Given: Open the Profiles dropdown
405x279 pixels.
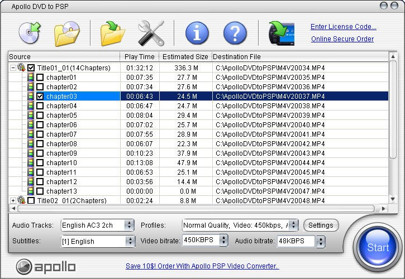Looking at the screenshot, I should pos(293,225).
